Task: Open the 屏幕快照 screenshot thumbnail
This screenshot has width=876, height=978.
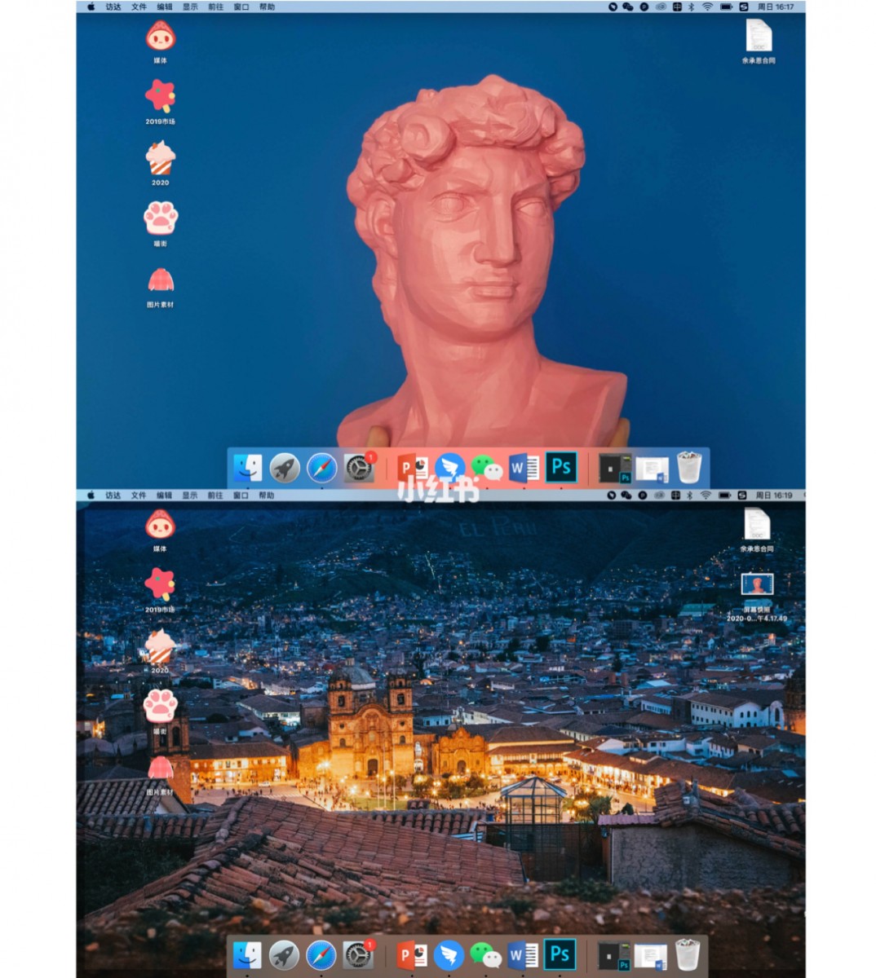Action: tap(757, 585)
